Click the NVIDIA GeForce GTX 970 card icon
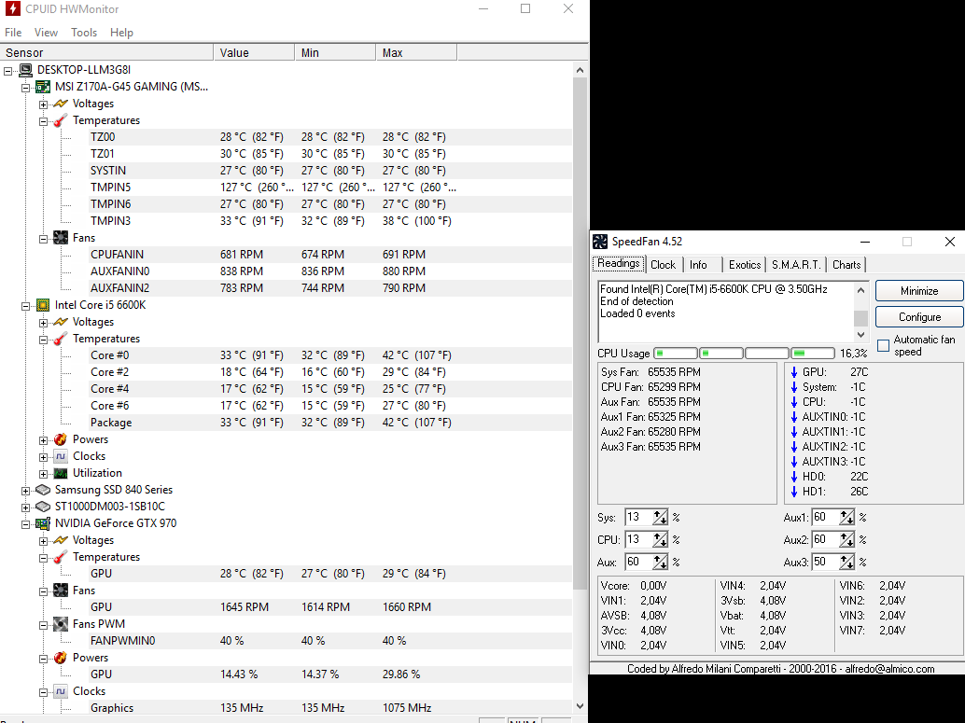 (x=43, y=523)
